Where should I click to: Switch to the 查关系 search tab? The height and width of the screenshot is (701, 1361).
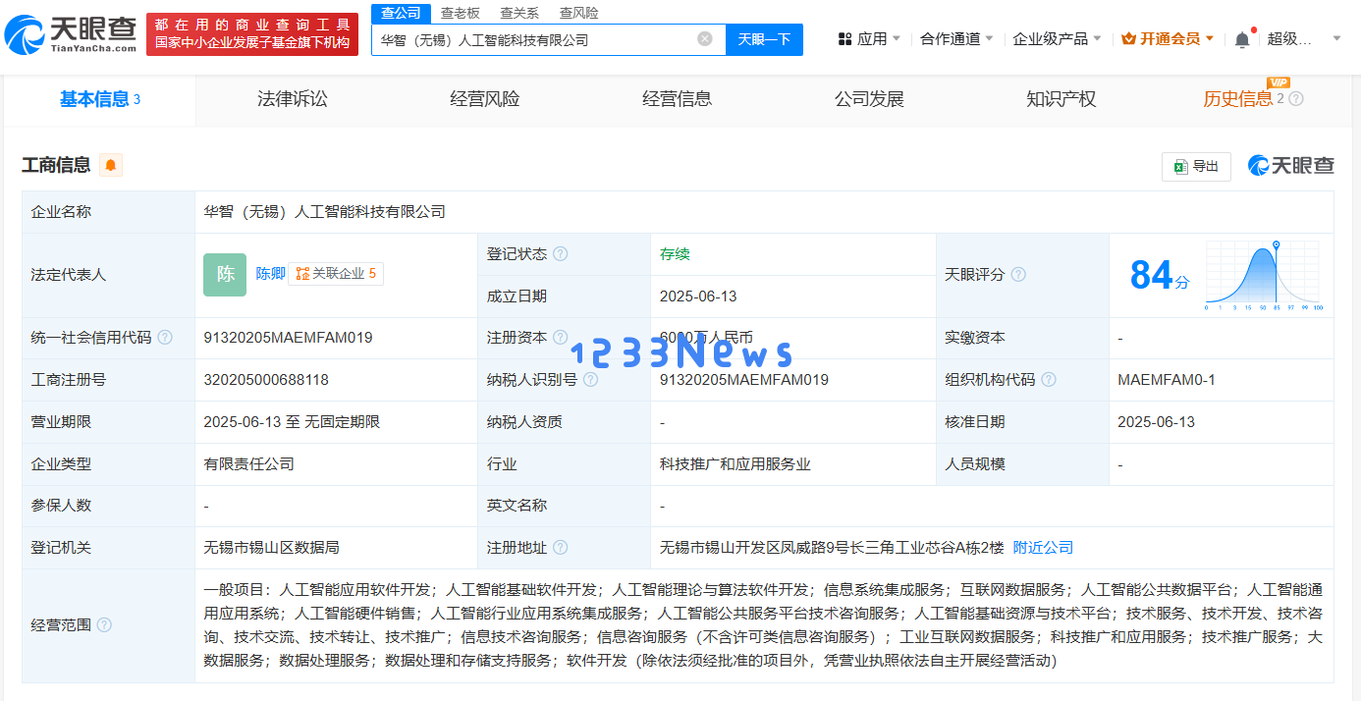519,13
